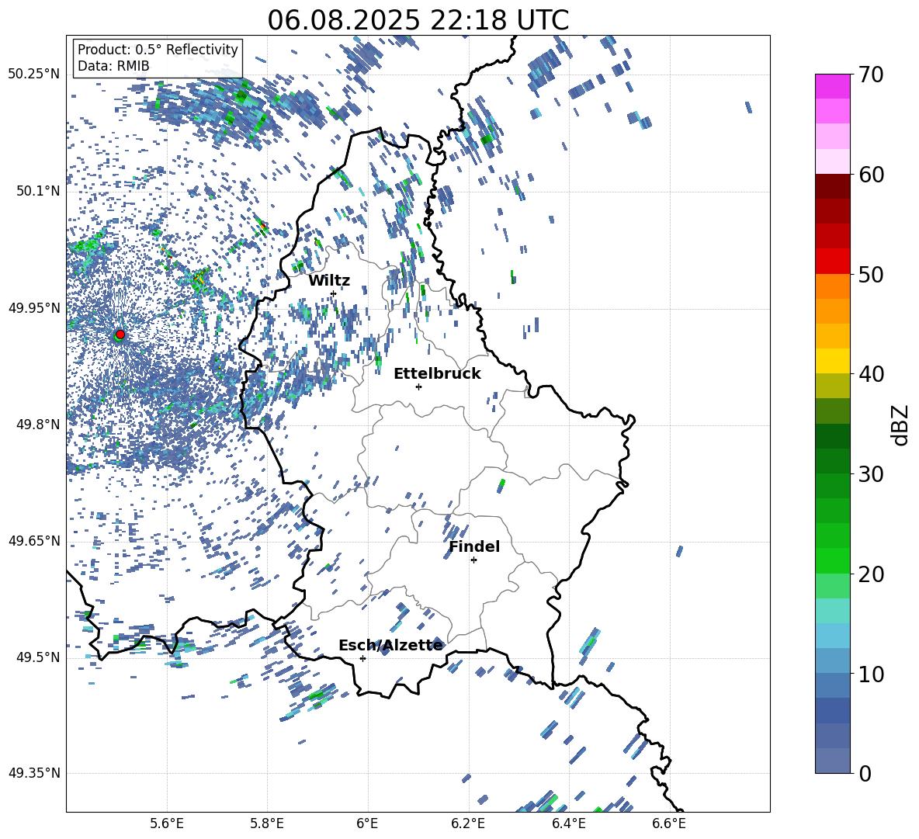Select the Wiltz city label
919x839 pixels.
click(329, 281)
